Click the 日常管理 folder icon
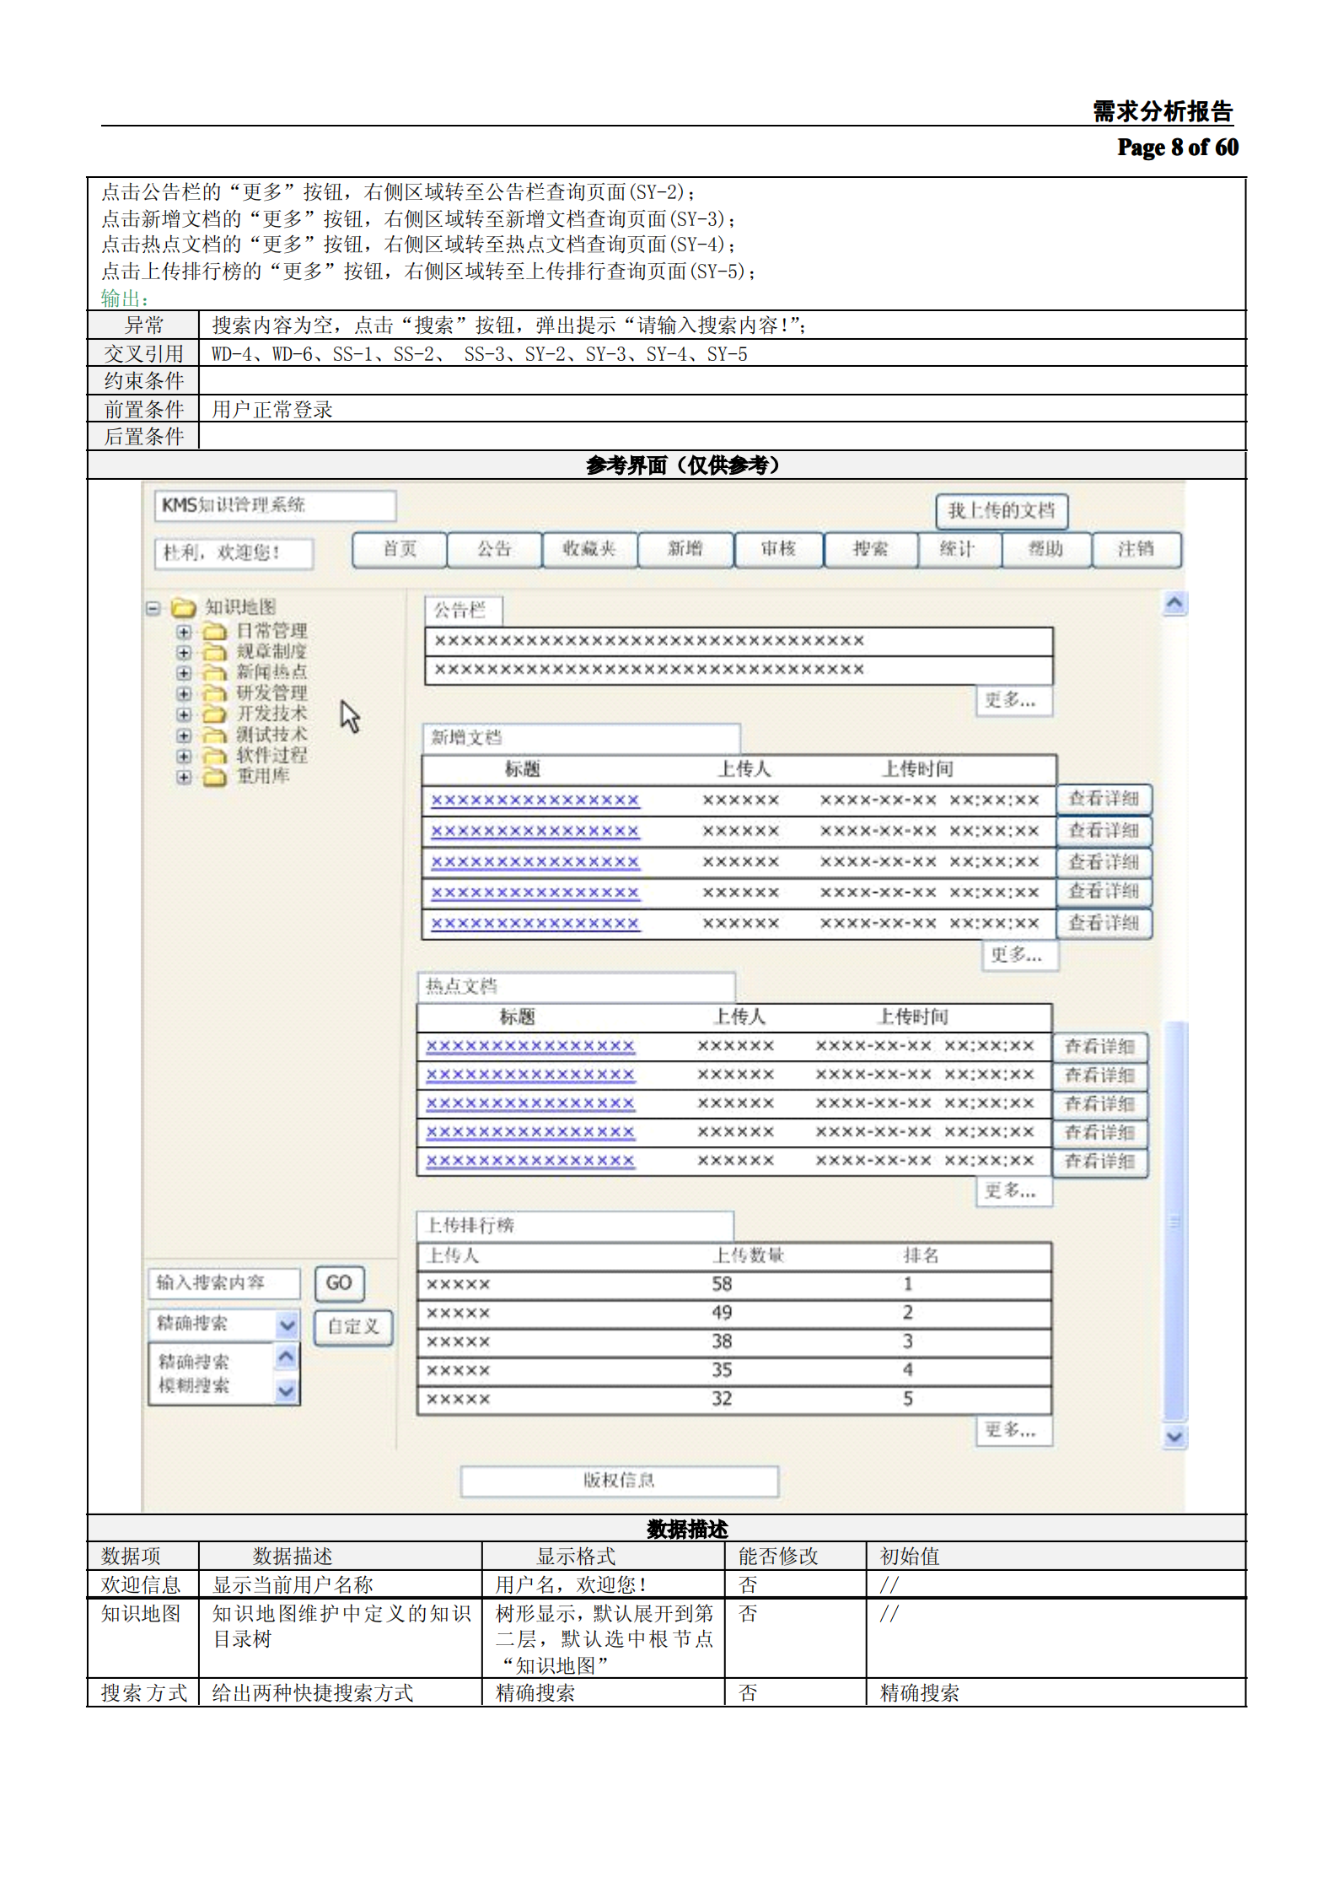Viewport: 1338px width, 1893px height. (x=215, y=631)
